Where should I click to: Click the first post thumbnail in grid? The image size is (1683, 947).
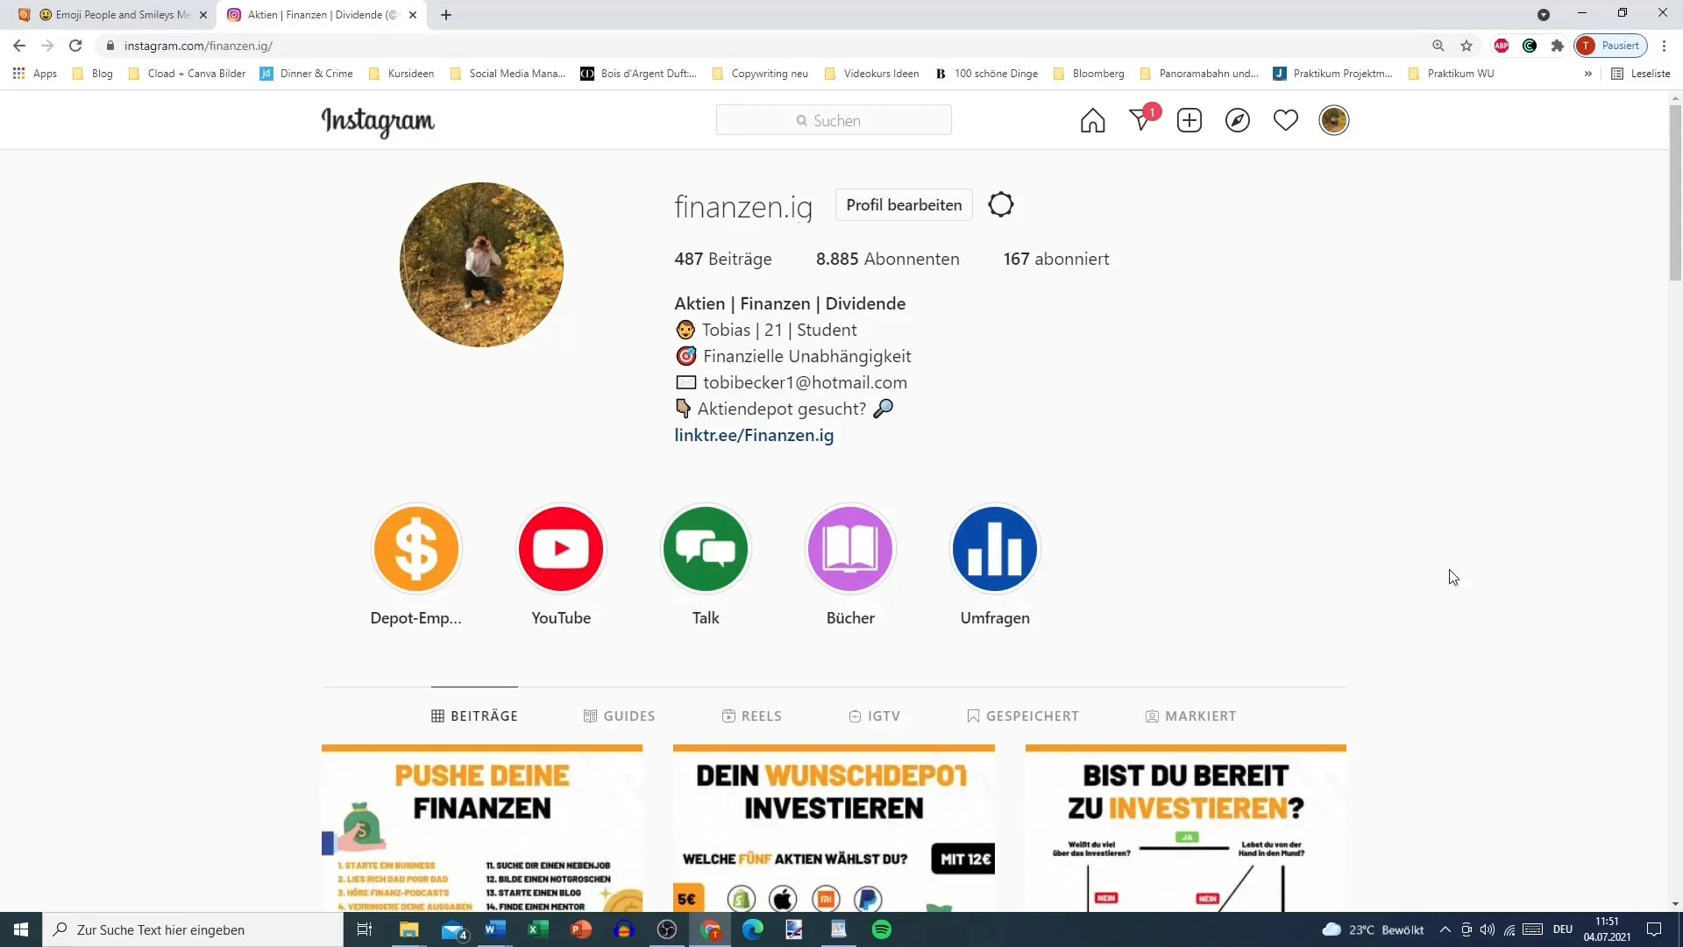tap(483, 829)
